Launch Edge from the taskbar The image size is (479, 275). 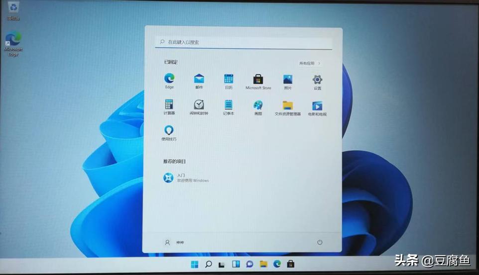pos(277,264)
